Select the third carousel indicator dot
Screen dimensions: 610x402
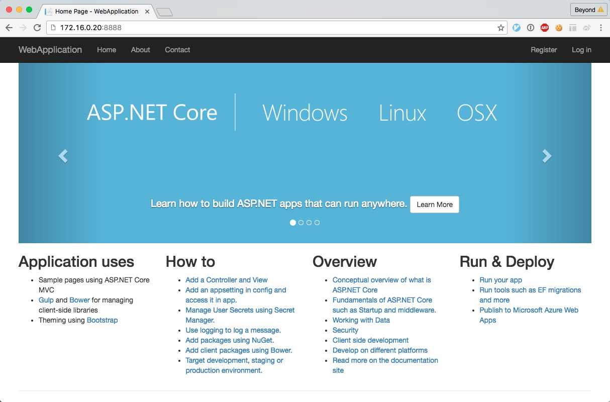tap(309, 223)
